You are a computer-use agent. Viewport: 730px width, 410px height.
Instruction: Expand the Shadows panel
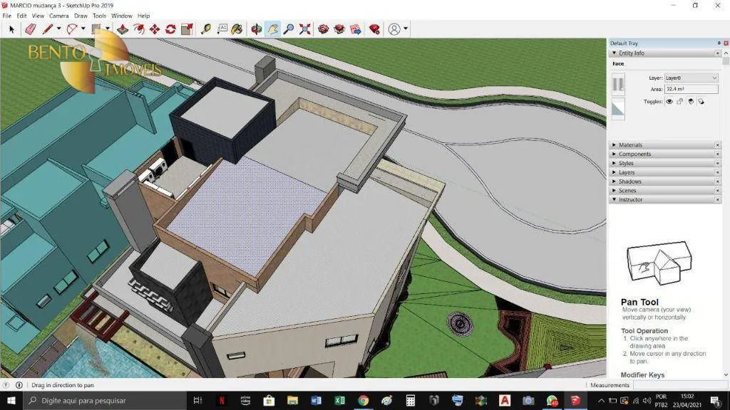click(x=630, y=182)
